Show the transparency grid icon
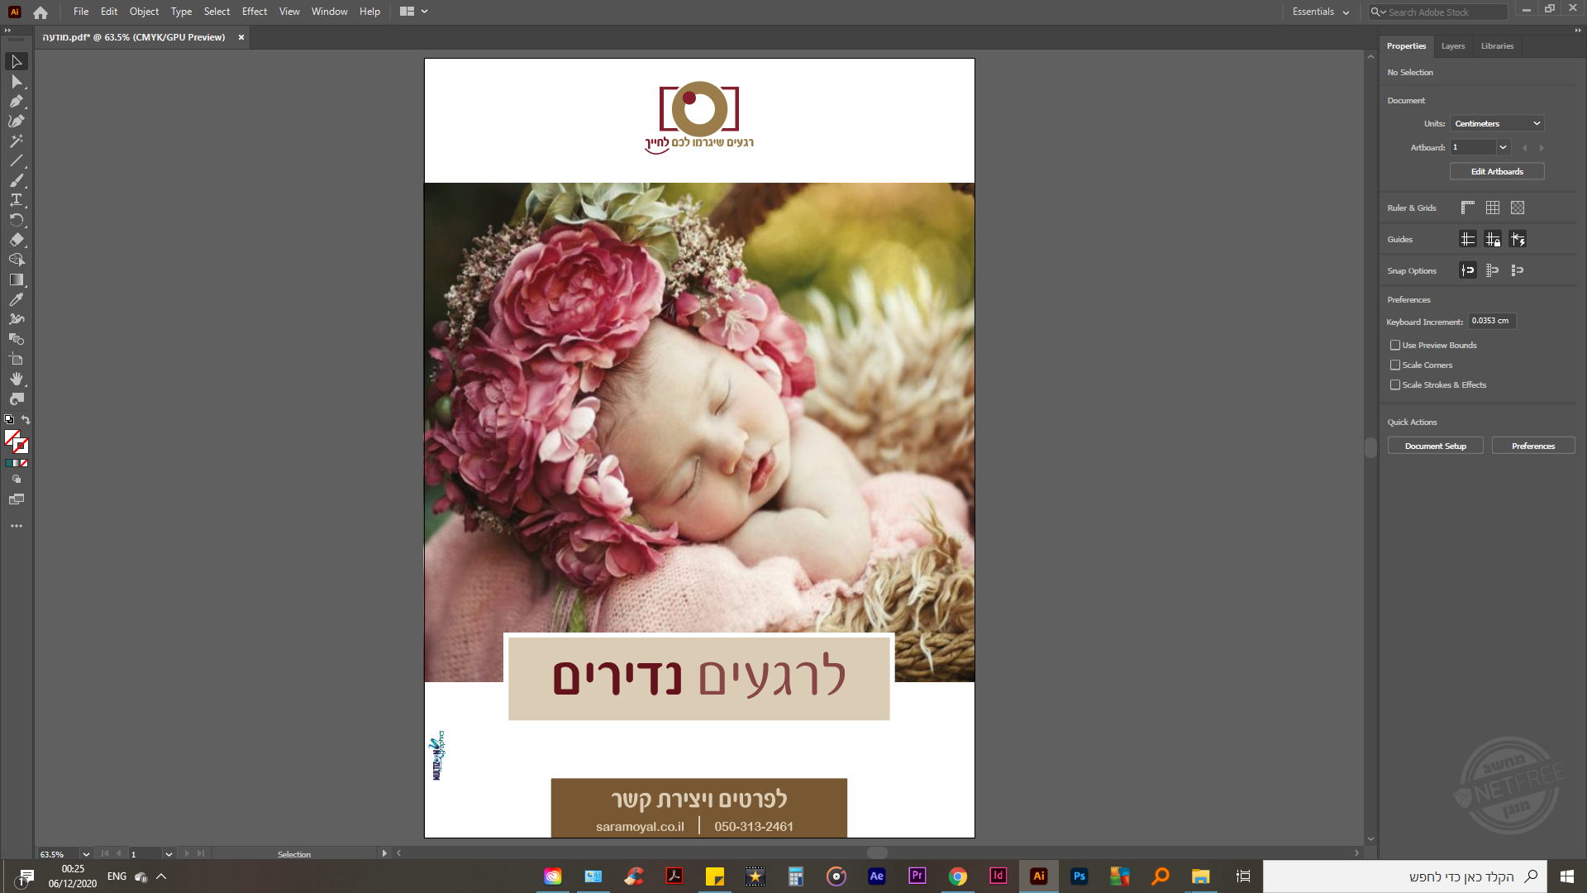 click(x=1518, y=208)
